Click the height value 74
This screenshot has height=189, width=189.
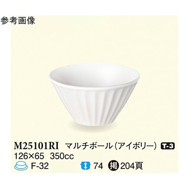tap(99, 166)
